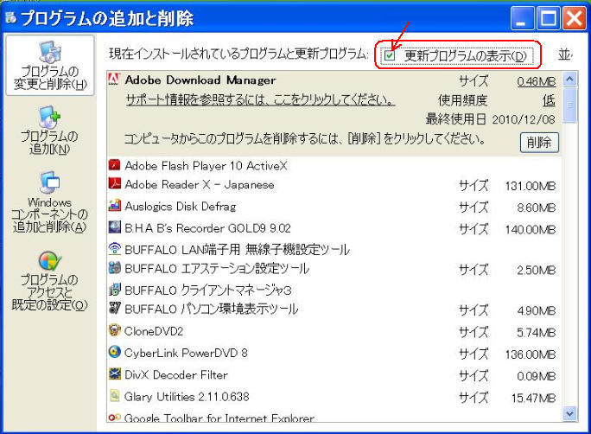The image size is (591, 434).
Task: Click the scroll down arrow of program list
Action: pos(569,414)
